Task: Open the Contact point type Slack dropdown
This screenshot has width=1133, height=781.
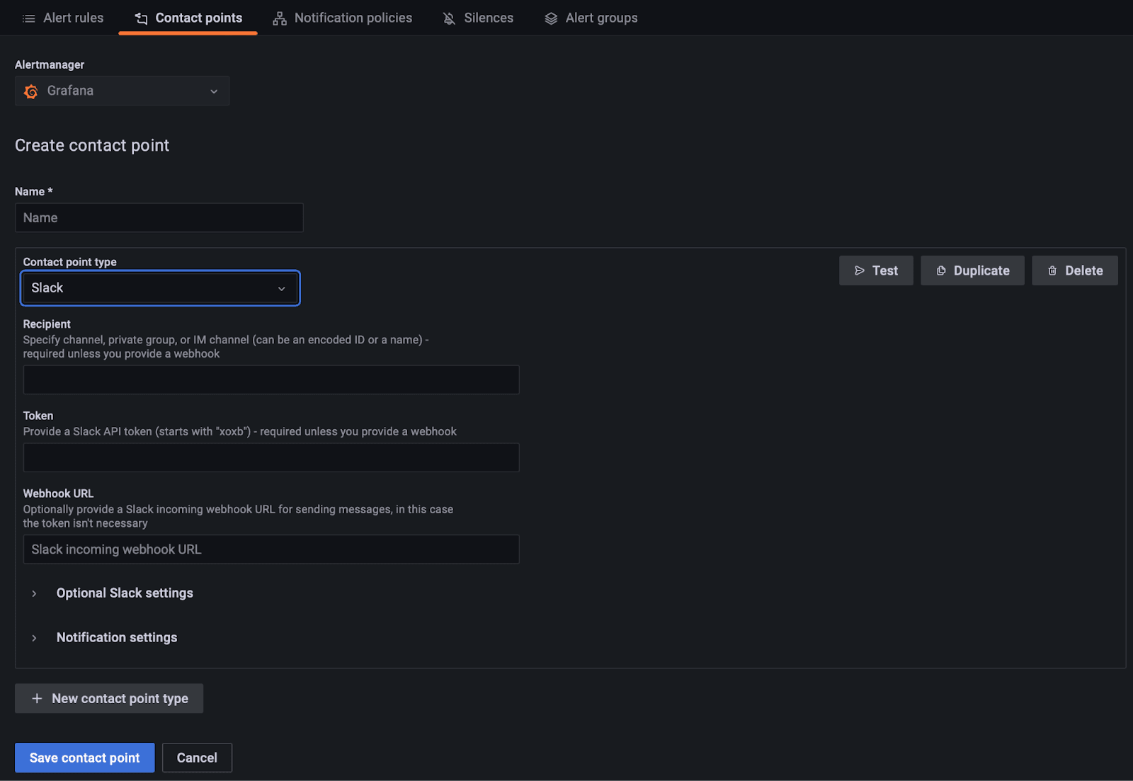Action: coord(160,288)
